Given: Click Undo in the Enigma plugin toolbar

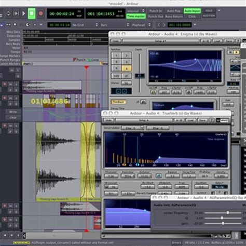Looking at the screenshot, I should [116, 41].
